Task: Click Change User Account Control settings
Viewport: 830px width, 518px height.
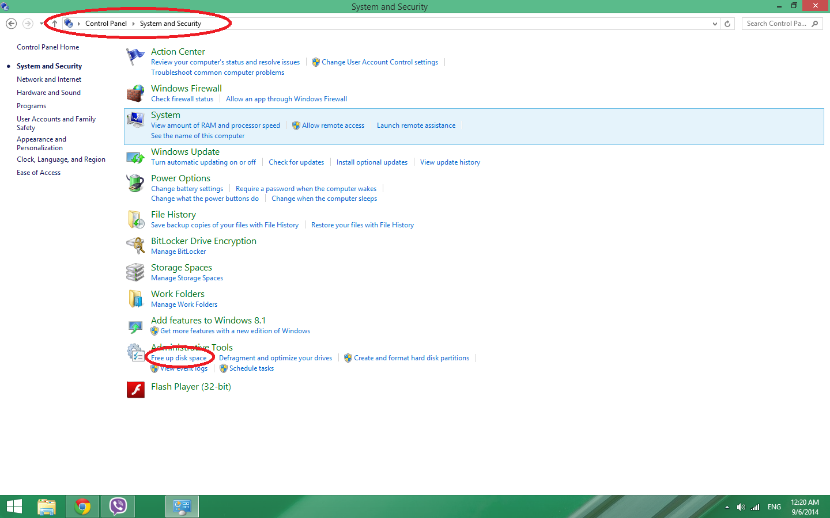Action: 380,62
